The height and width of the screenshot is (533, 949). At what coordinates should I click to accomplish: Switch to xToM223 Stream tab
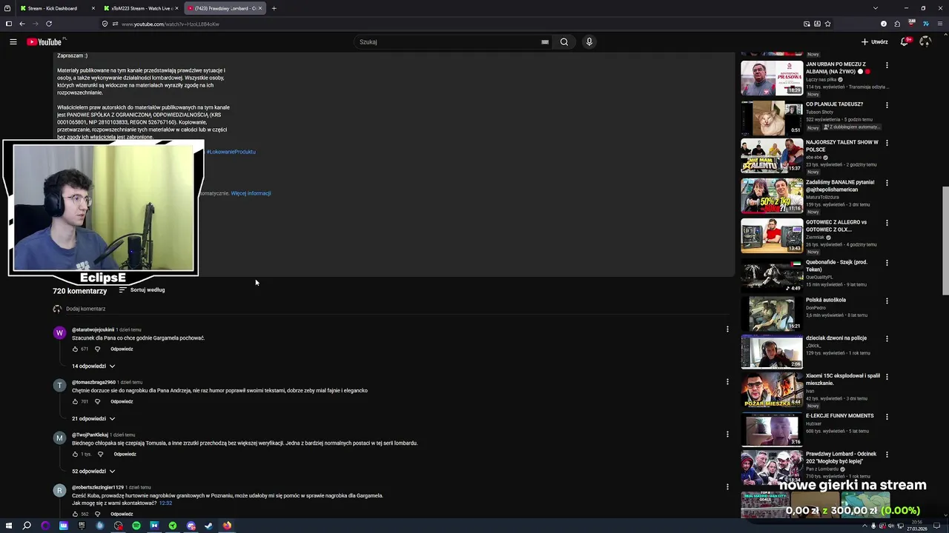[141, 8]
